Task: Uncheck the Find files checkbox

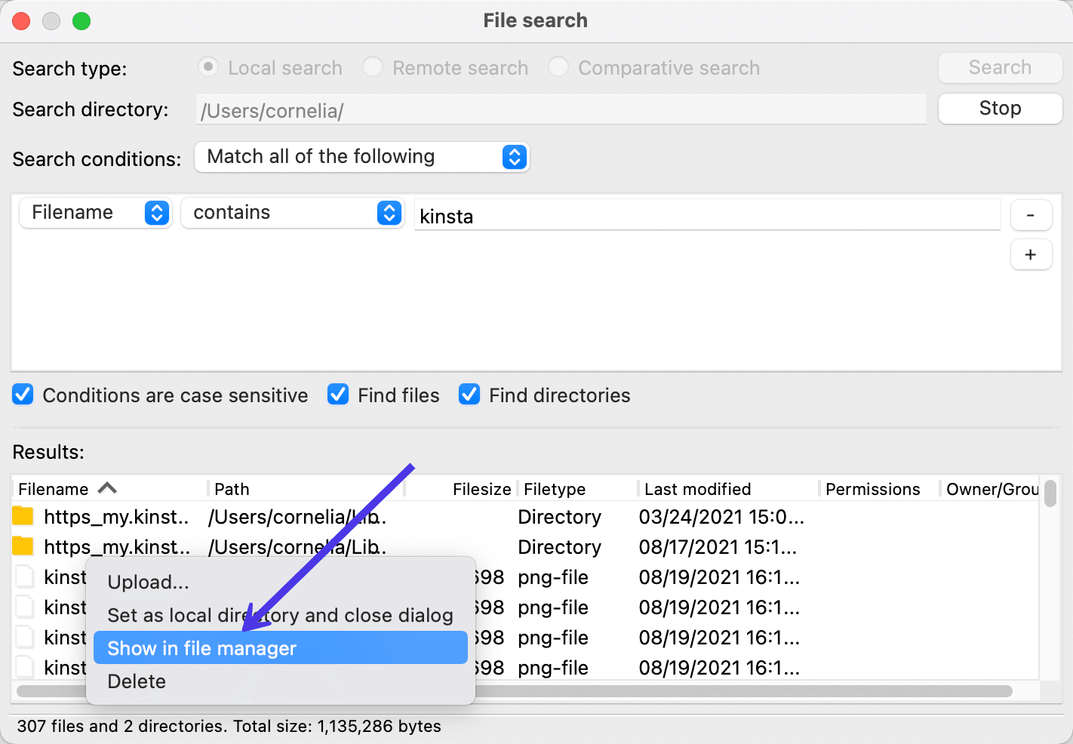Action: coord(338,395)
